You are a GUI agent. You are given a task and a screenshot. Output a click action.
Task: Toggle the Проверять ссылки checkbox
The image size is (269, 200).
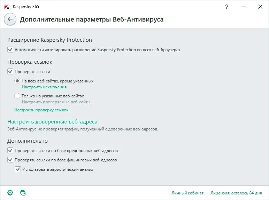coord(10,72)
